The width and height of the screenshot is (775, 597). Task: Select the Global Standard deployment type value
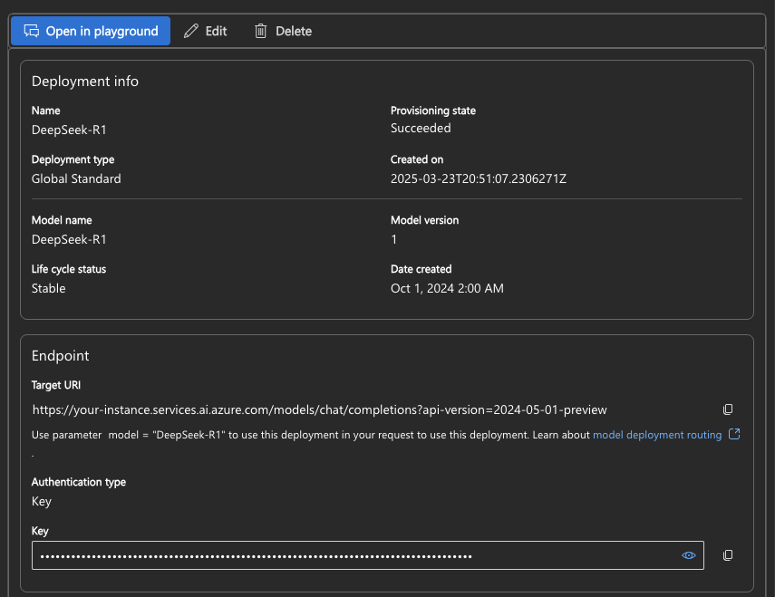coord(76,178)
